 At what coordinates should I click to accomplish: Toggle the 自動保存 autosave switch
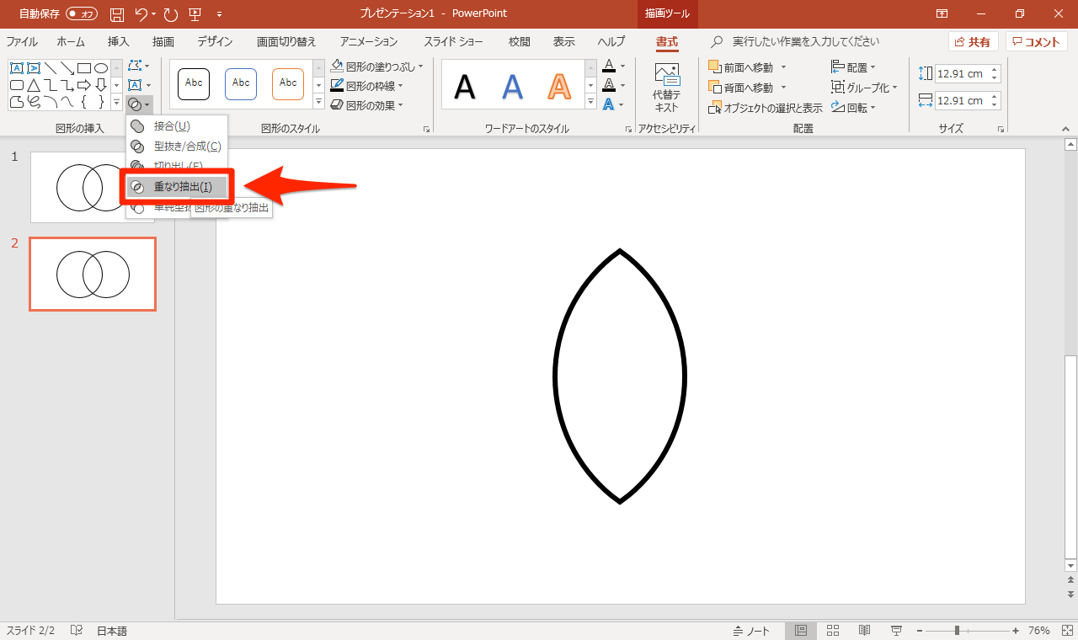[x=82, y=13]
